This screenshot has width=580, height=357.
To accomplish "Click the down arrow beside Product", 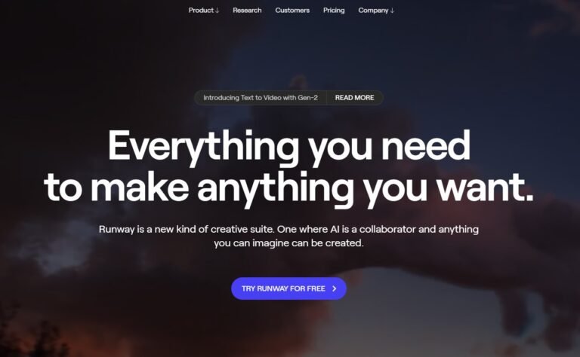I will (217, 11).
